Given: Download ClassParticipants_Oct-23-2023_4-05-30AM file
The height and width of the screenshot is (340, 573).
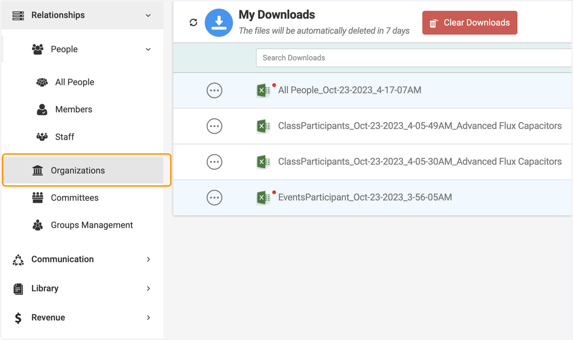Looking at the screenshot, I should [420, 162].
